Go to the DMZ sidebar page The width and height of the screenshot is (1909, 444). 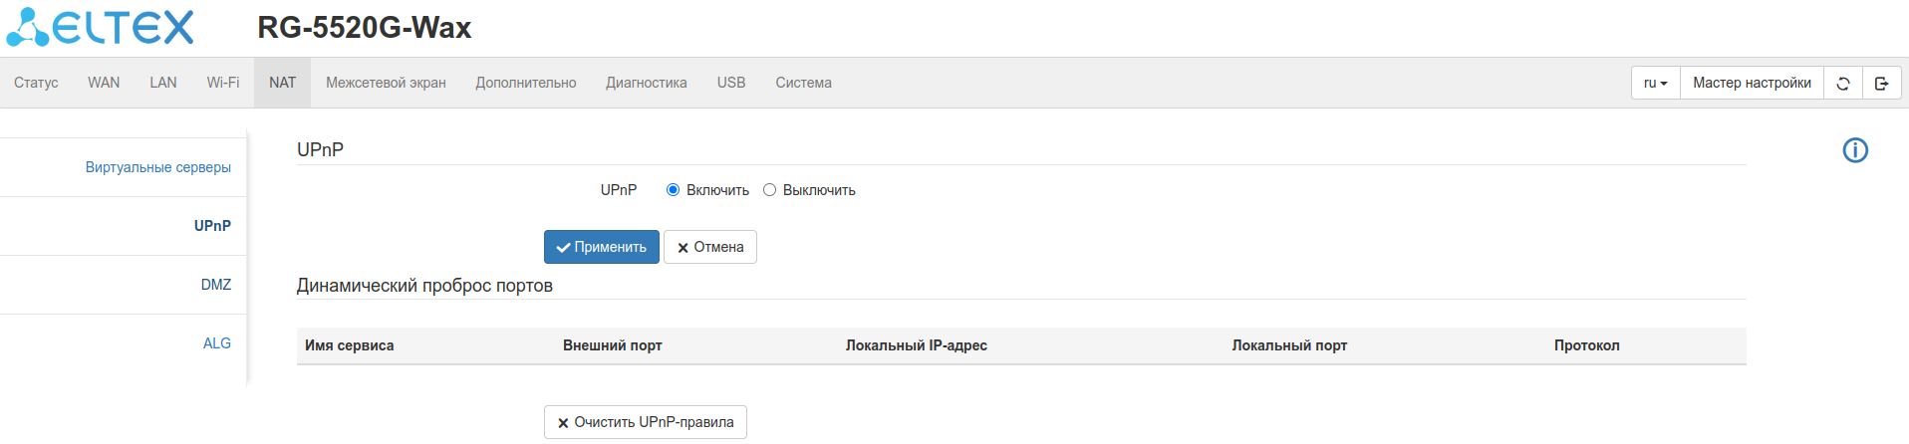point(216,285)
